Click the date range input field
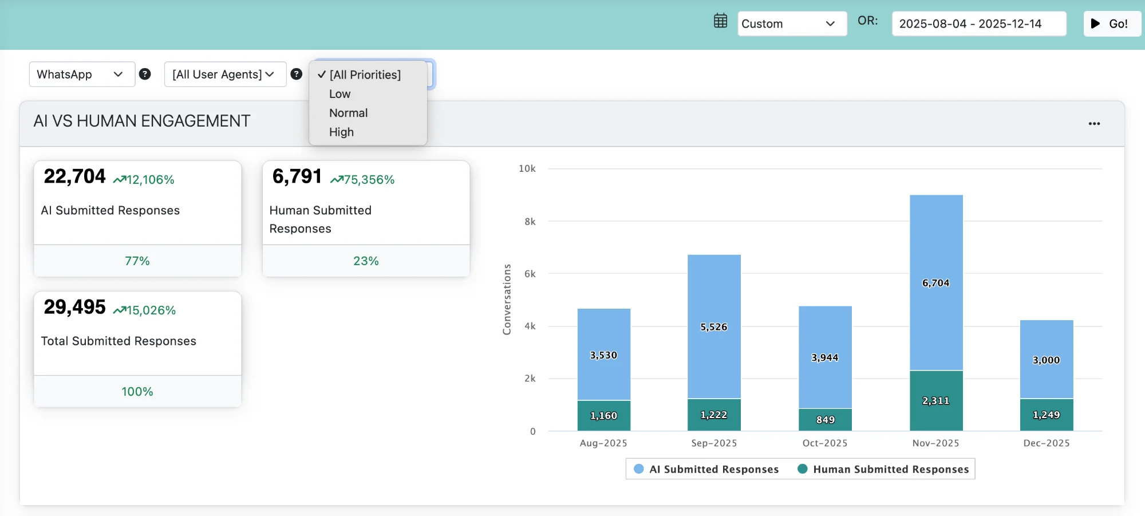The width and height of the screenshot is (1145, 516). click(x=978, y=24)
